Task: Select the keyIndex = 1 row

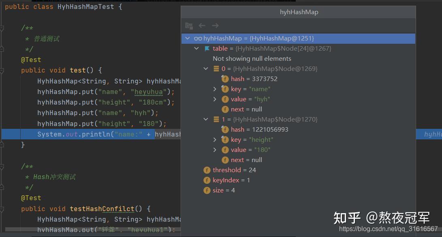Action: 231,180
